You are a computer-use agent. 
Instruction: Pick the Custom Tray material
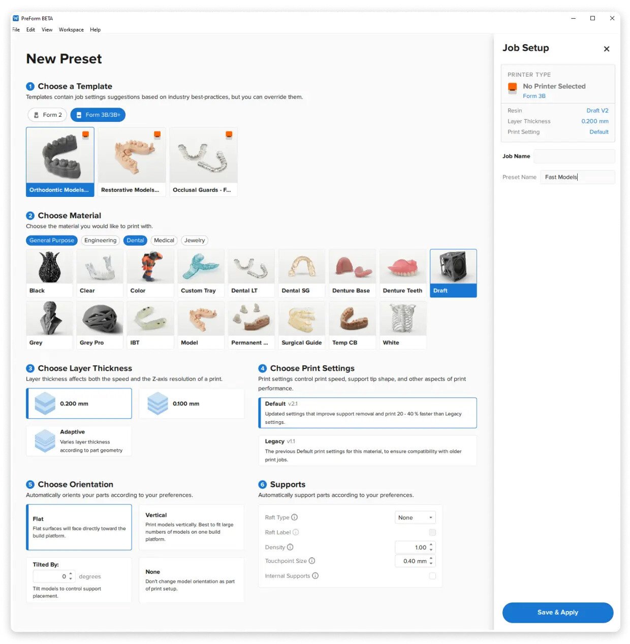coord(201,273)
